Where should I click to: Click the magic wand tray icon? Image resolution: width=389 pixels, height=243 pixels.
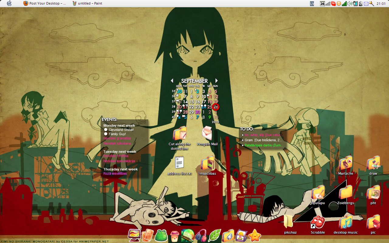tap(371, 4)
